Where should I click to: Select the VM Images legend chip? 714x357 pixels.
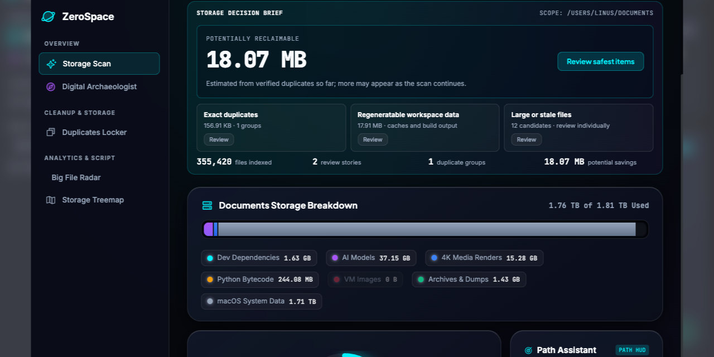[365, 279]
